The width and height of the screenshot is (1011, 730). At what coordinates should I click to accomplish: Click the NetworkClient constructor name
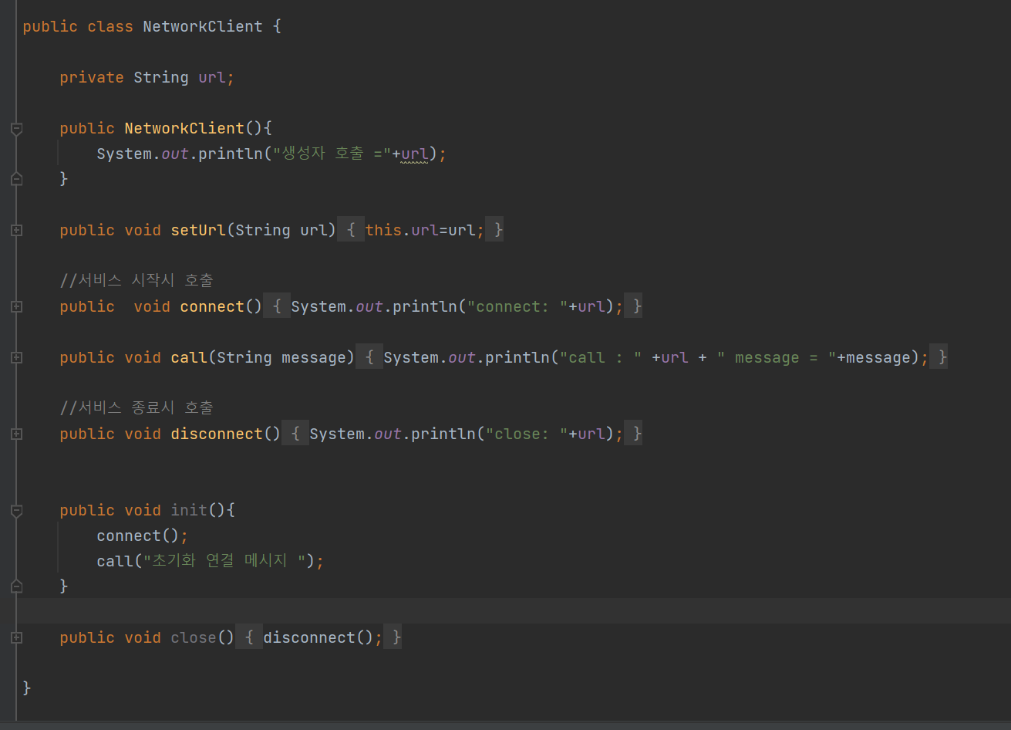[x=184, y=128]
